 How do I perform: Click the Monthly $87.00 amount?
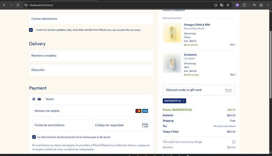pyautogui.click(x=231, y=147)
